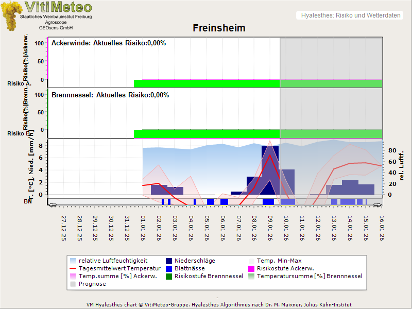Click the Temperatursumme [%] Brennnessel swatch
This screenshot has width=412, height=309.
coord(252,276)
